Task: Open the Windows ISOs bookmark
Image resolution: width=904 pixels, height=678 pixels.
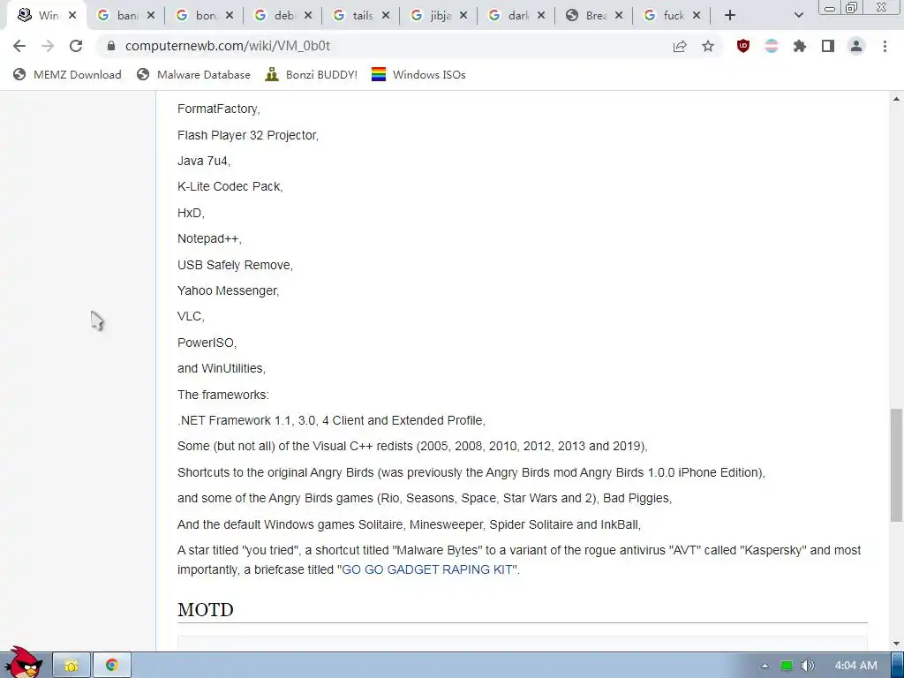Action: pyautogui.click(x=418, y=74)
